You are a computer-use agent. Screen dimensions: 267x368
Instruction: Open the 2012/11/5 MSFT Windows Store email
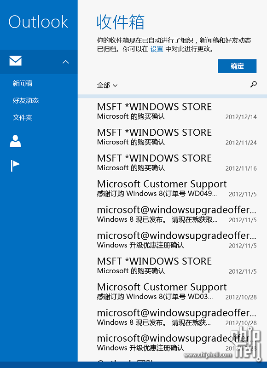(x=177, y=266)
